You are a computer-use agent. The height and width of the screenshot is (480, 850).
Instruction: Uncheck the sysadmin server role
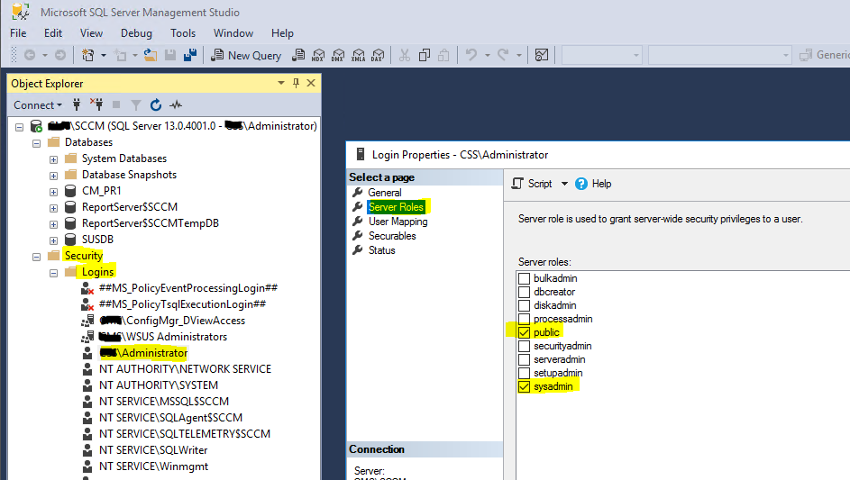(x=524, y=387)
